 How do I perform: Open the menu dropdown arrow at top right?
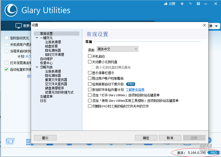click(x=216, y=26)
